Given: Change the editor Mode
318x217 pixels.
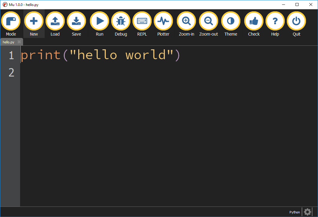Looking at the screenshot, I should [11, 21].
